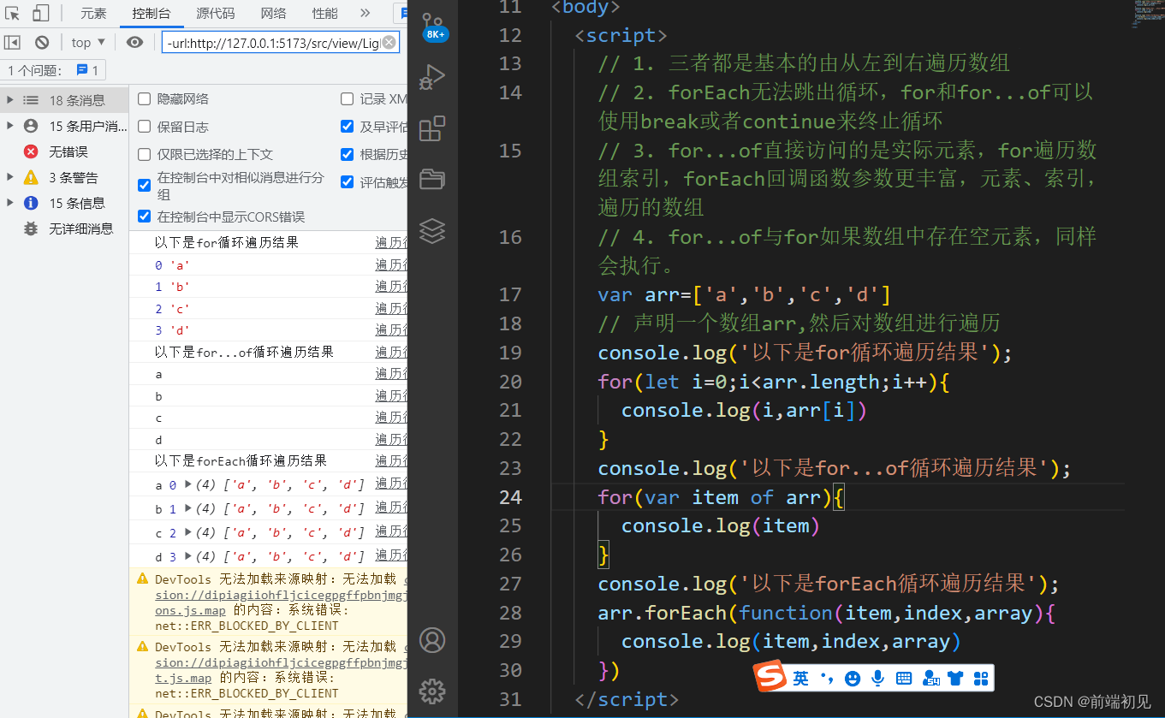Open the IME user account icon
The image size is (1165, 718).
point(930,679)
